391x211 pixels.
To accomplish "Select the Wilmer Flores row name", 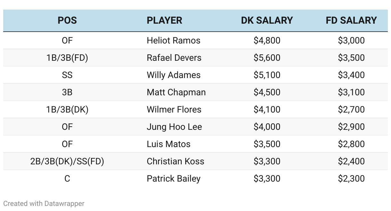I will pyautogui.click(x=174, y=110).
